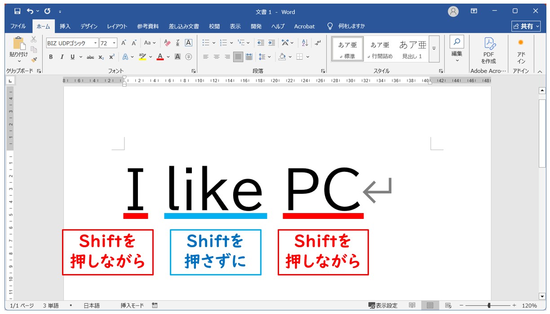
Task: Toggle Bold formatting
Action: (51, 57)
